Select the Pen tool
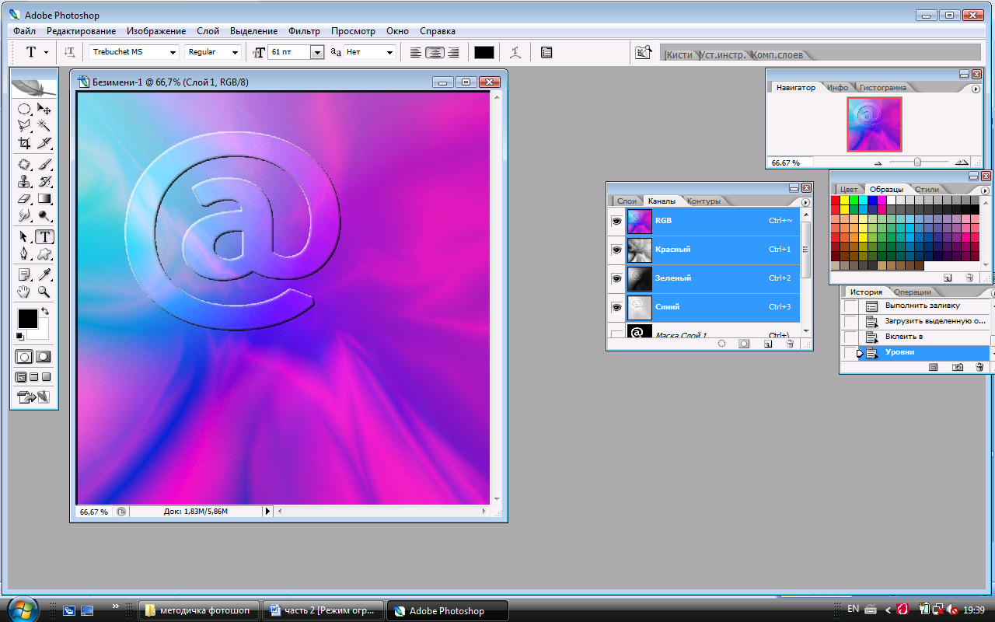 pyautogui.click(x=24, y=254)
